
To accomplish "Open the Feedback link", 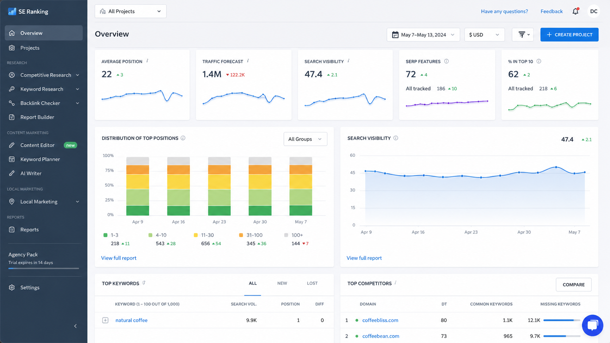I will pyautogui.click(x=552, y=11).
